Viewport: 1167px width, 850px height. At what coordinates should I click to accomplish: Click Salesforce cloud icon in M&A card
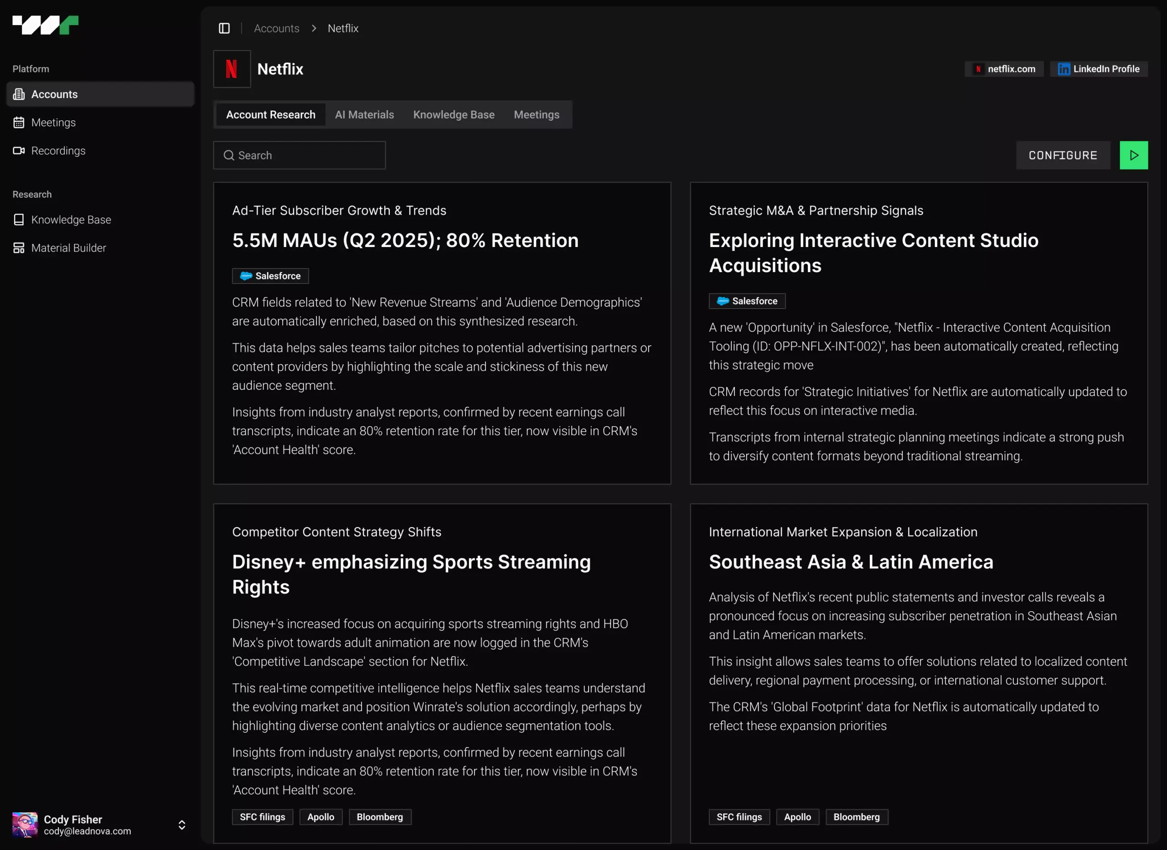coord(723,301)
